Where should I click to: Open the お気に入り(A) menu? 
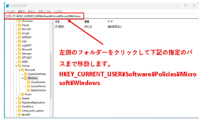(44, 11)
